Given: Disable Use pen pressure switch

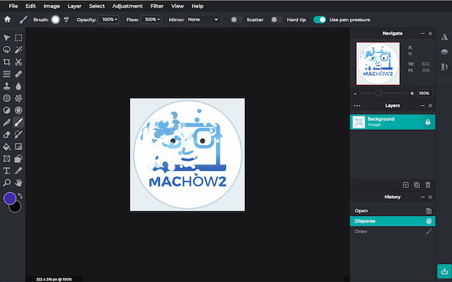Looking at the screenshot, I should click(320, 19).
